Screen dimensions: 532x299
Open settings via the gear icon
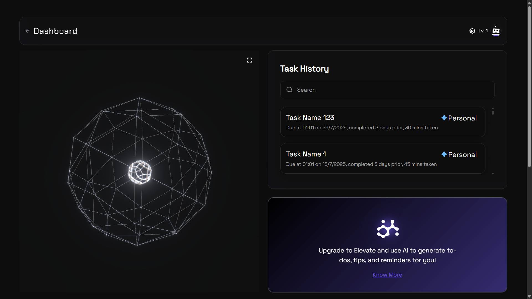(472, 31)
